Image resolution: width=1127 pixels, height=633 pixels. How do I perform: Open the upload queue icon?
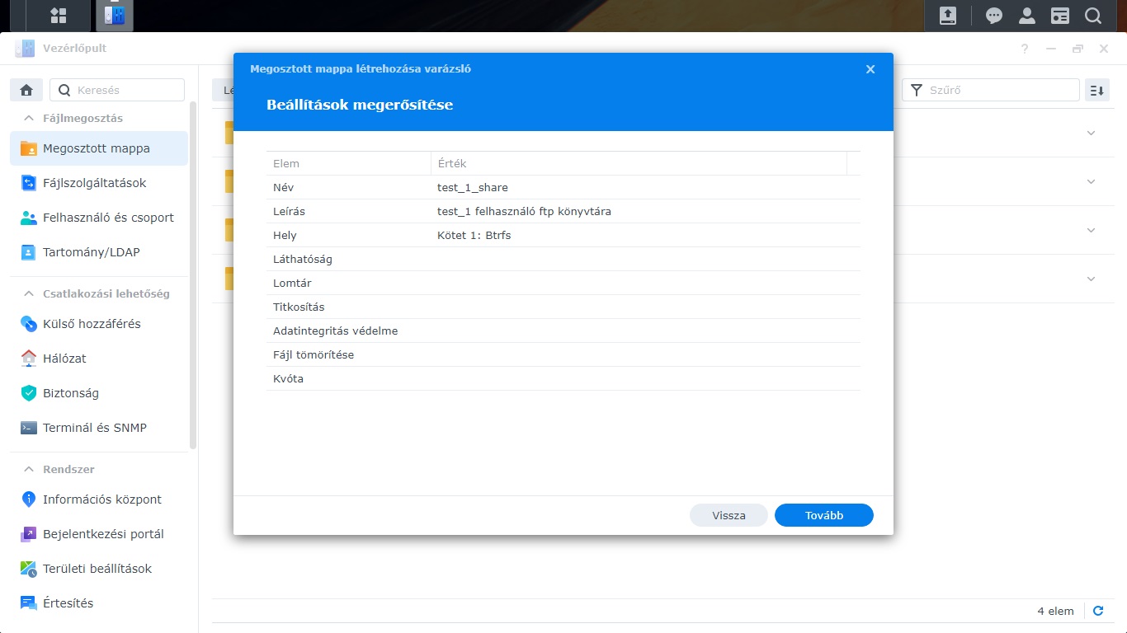click(948, 16)
